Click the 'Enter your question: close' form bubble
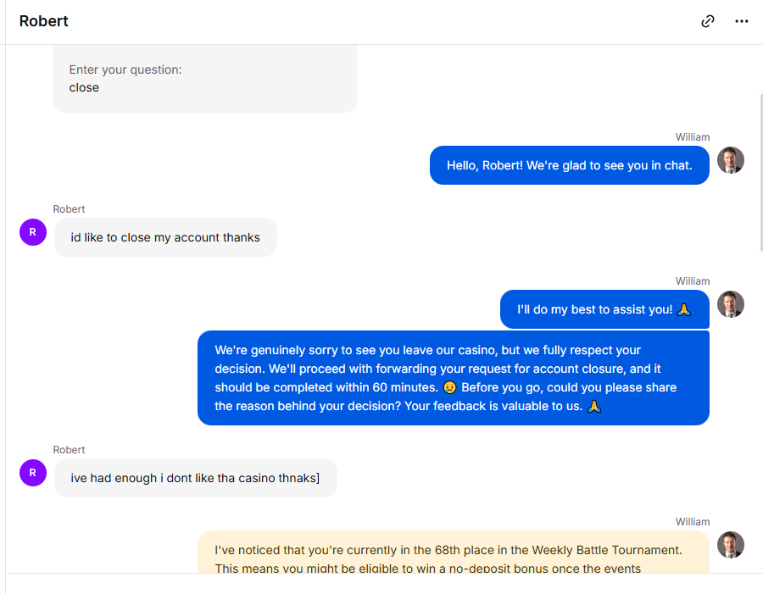The width and height of the screenshot is (763, 594). [205, 79]
